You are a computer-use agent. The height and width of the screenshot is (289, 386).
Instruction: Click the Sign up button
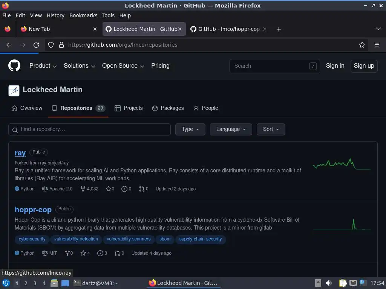pyautogui.click(x=364, y=66)
